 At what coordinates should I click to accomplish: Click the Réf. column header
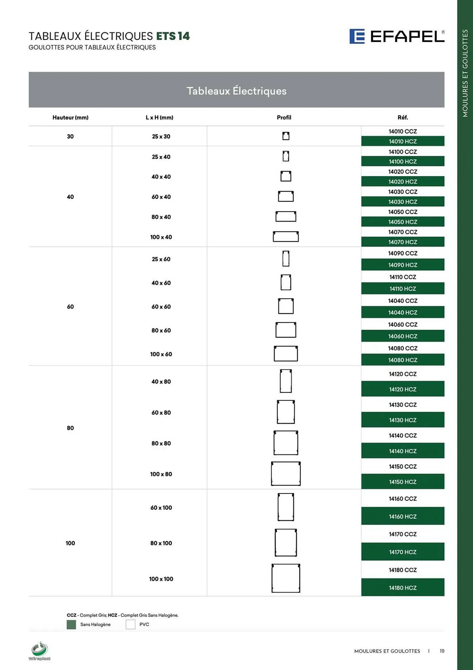pyautogui.click(x=402, y=118)
